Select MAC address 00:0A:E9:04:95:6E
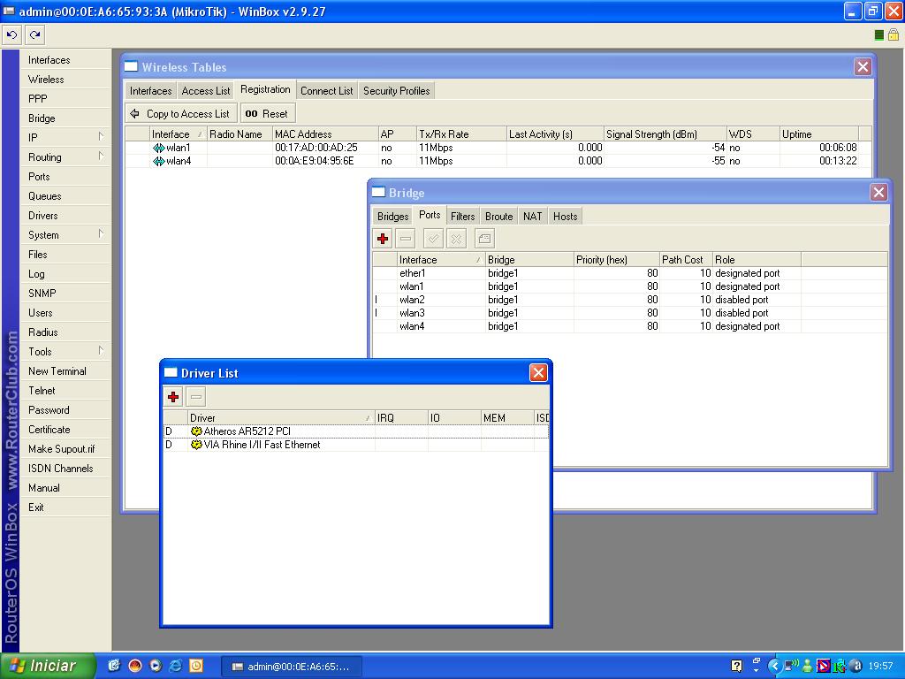905x679 pixels. pos(315,161)
